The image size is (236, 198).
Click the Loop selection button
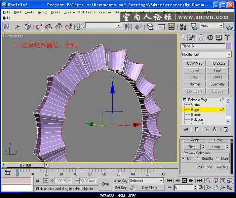(x=216, y=147)
